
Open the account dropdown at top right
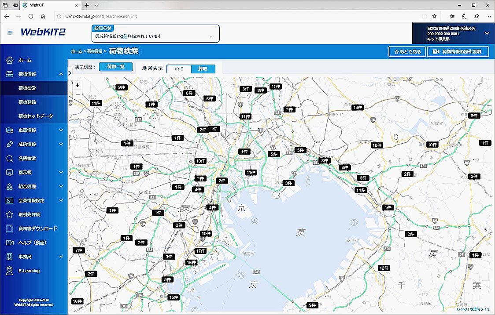(487, 33)
